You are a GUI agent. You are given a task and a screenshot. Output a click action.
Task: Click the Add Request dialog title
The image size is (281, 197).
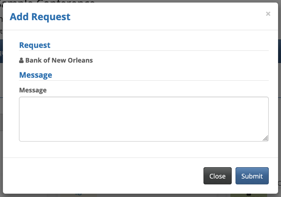coord(40,17)
